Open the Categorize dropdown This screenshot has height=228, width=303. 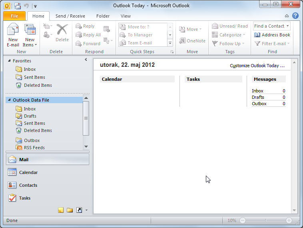(228, 35)
